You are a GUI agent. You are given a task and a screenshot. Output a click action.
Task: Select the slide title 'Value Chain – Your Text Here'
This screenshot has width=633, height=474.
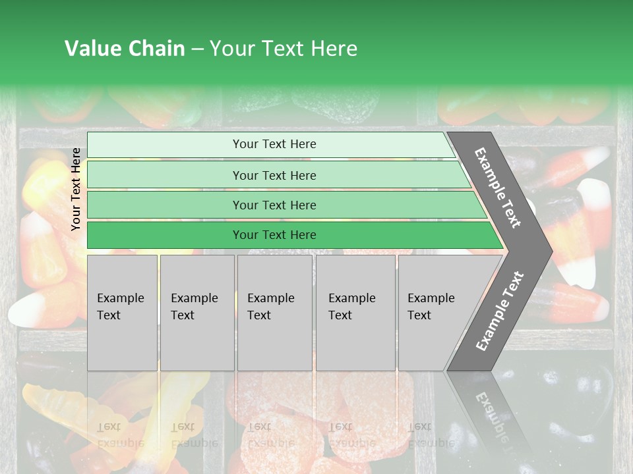[211, 48]
